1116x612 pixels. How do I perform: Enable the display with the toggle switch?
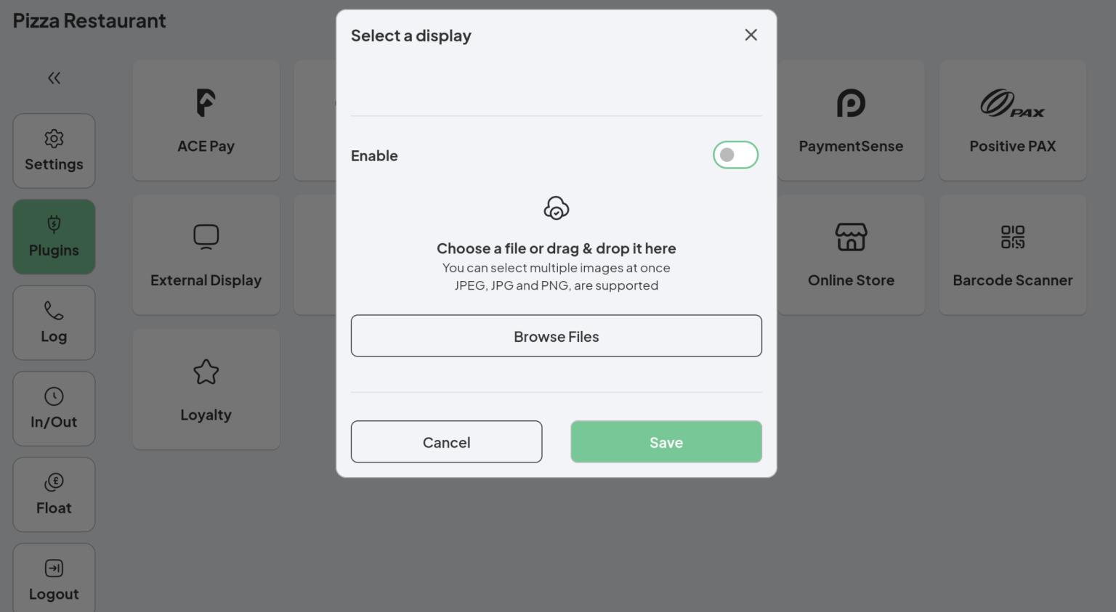pyautogui.click(x=735, y=155)
